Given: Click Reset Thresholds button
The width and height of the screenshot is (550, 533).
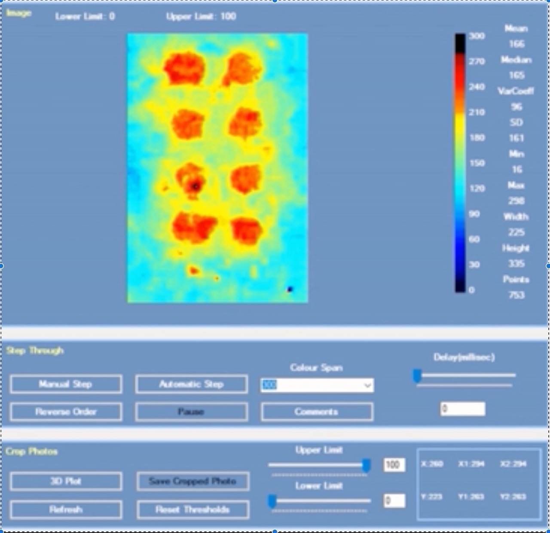Looking at the screenshot, I should (x=192, y=510).
